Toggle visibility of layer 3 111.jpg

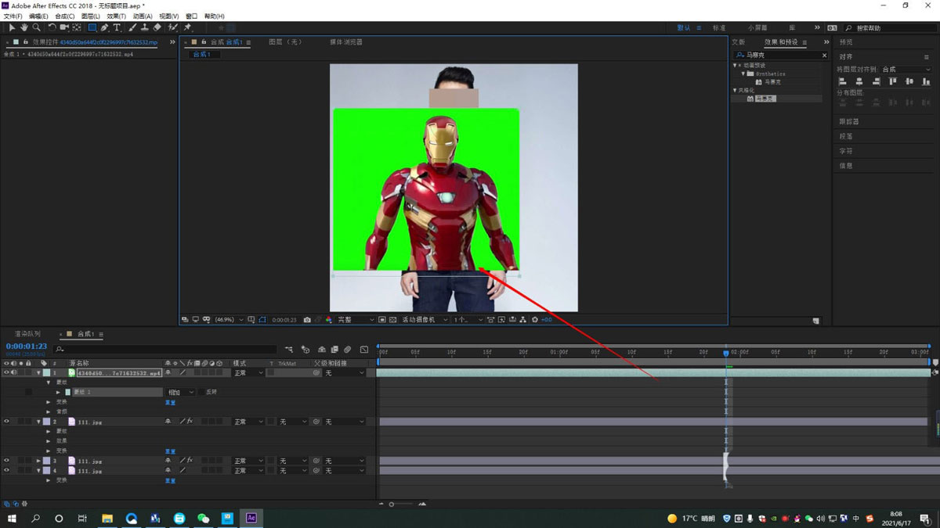click(x=7, y=461)
